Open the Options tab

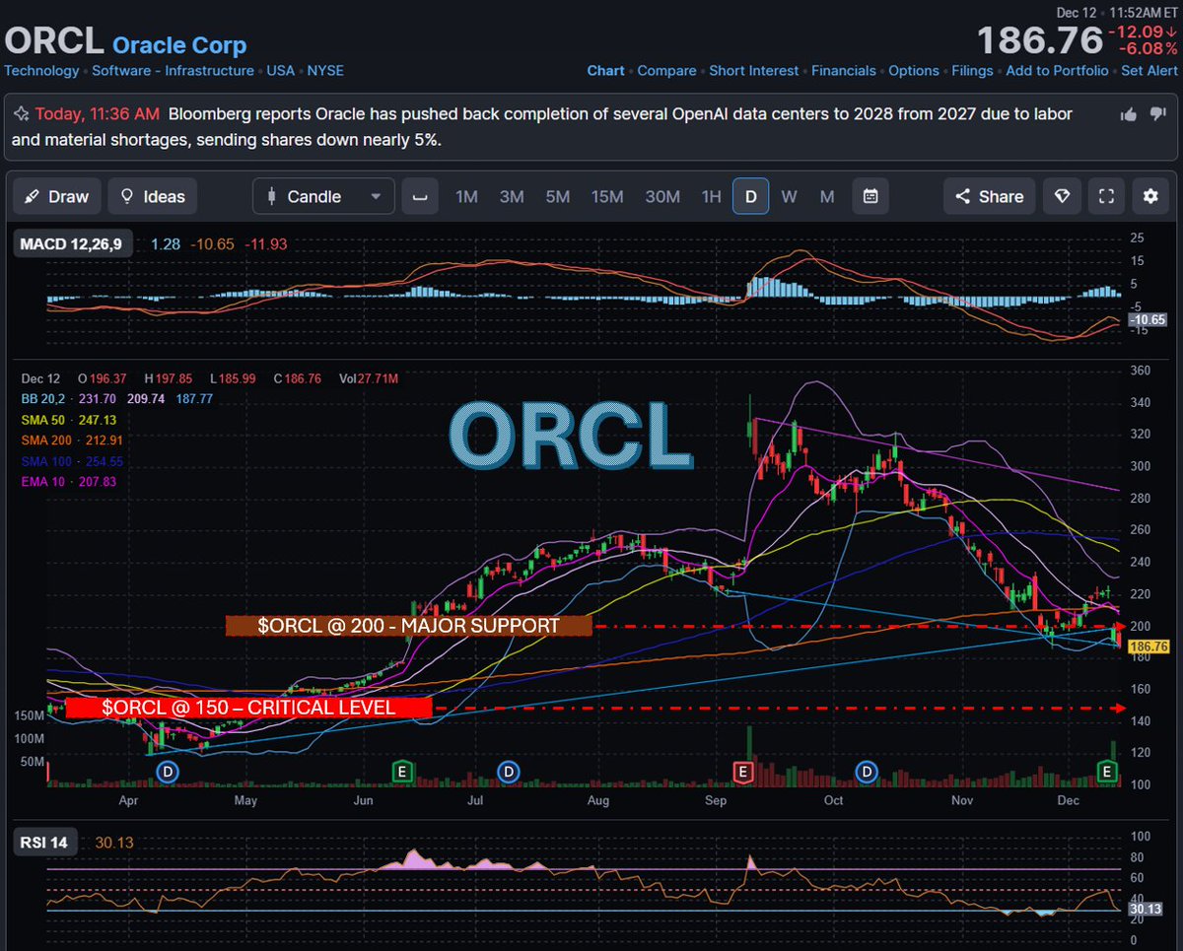(913, 70)
